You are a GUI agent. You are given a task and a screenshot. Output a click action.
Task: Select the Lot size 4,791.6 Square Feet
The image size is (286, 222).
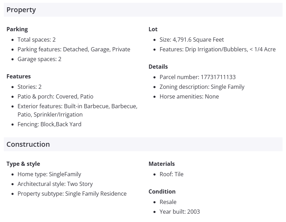(192, 40)
